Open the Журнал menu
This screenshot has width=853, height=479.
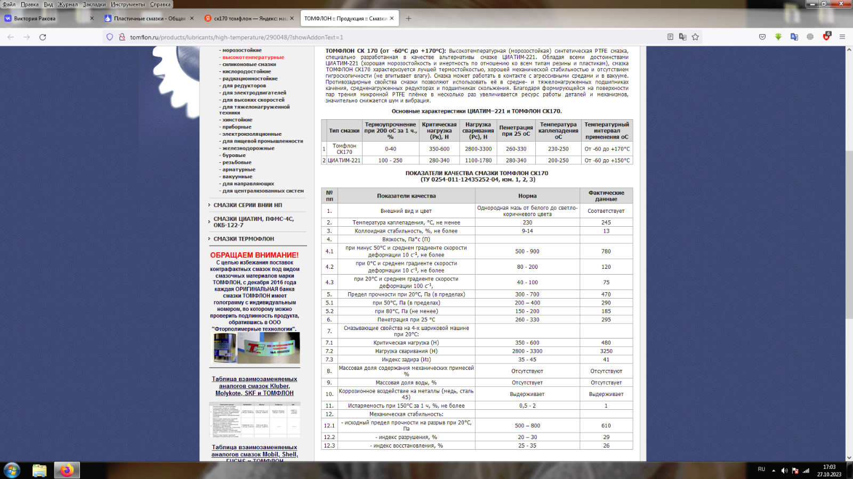[x=68, y=4]
